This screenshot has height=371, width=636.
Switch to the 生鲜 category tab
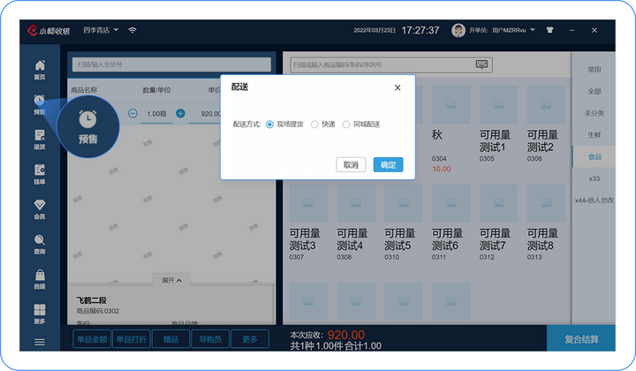point(594,134)
